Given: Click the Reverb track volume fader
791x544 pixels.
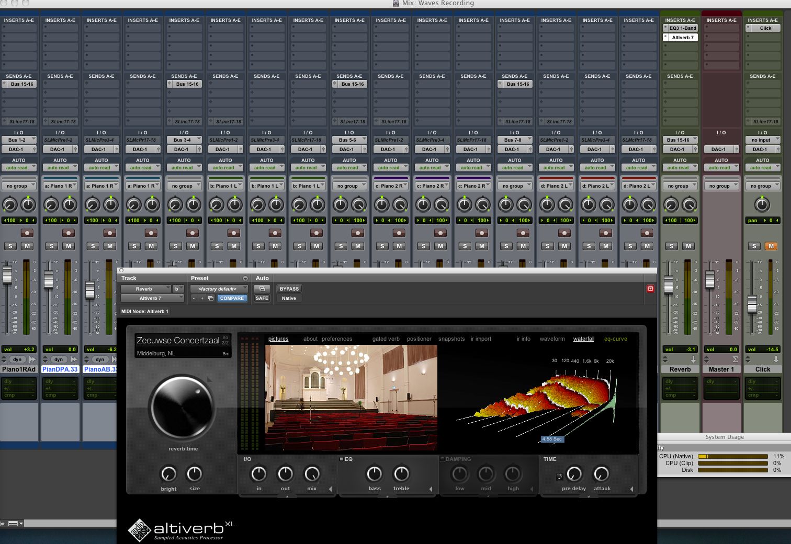Looking at the screenshot, I should 669,284.
